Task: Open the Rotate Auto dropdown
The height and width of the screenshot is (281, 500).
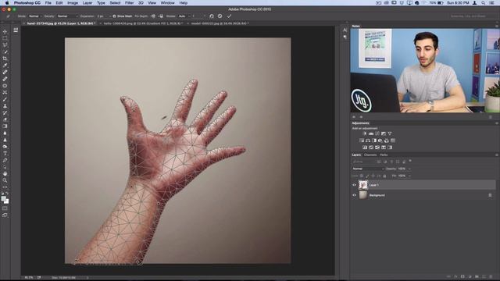Action: pyautogui.click(x=184, y=16)
